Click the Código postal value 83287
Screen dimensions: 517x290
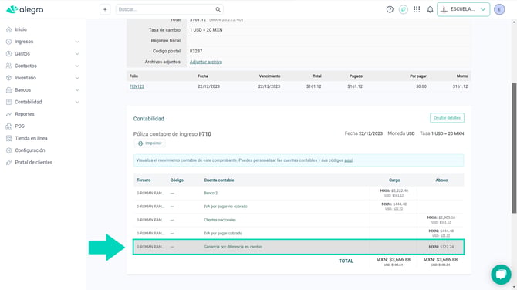(x=196, y=51)
